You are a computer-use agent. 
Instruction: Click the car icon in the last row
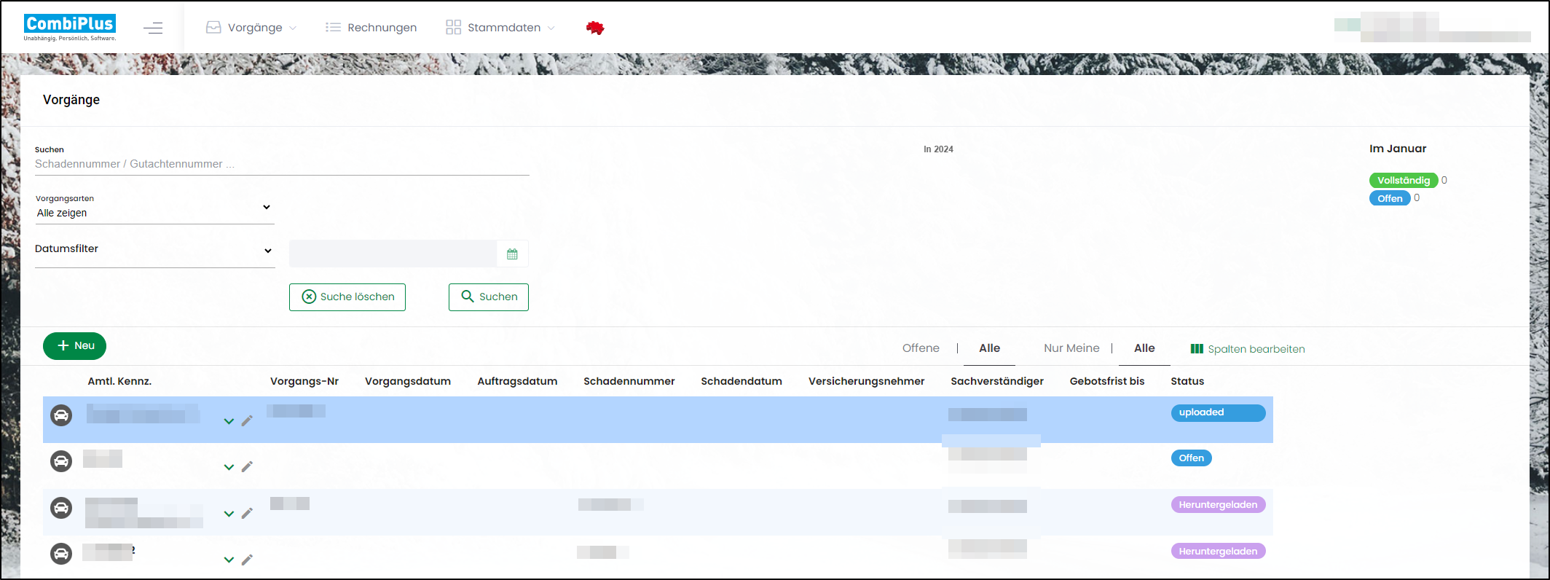point(61,554)
